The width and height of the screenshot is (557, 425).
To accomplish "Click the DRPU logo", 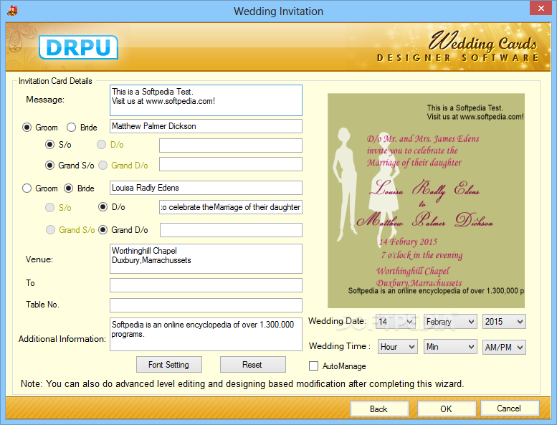I will click(78, 47).
